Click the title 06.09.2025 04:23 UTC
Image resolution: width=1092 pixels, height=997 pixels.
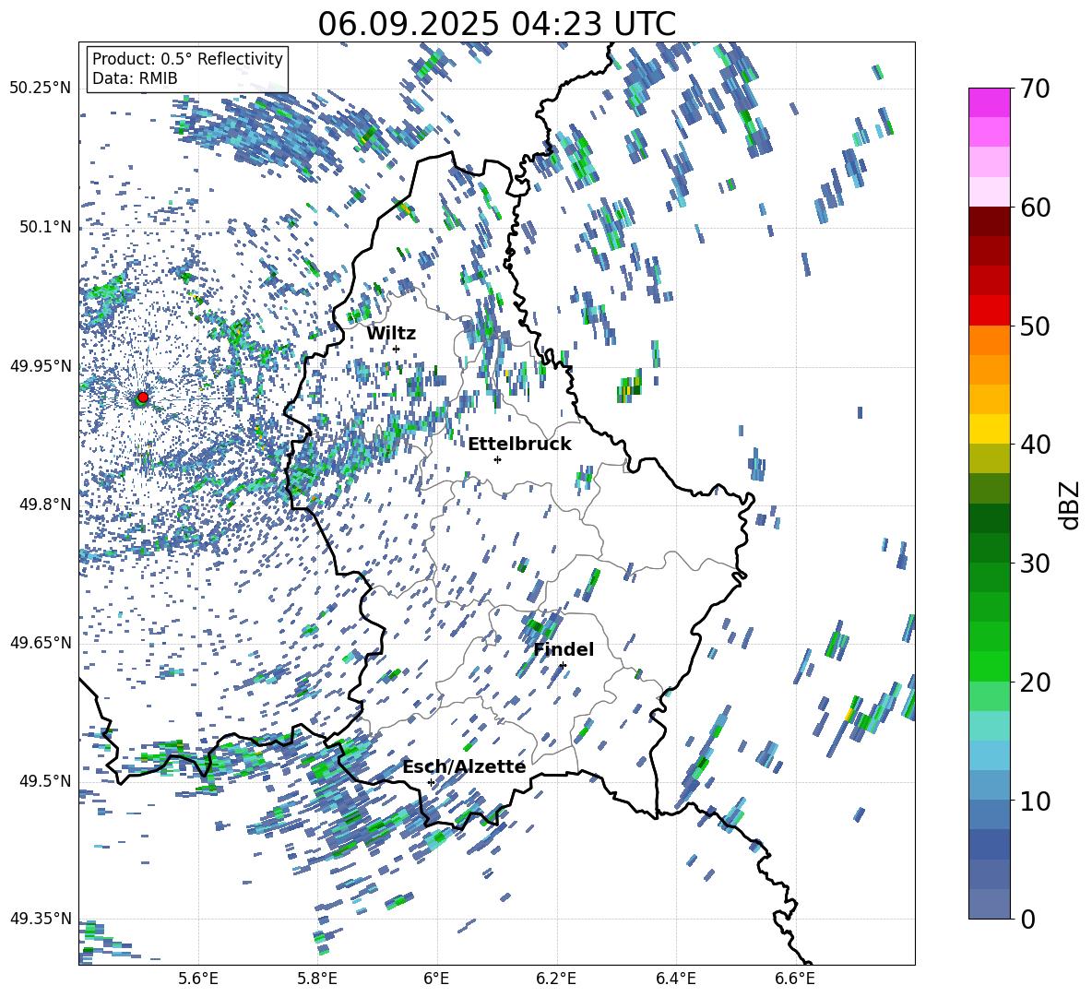pos(496,24)
